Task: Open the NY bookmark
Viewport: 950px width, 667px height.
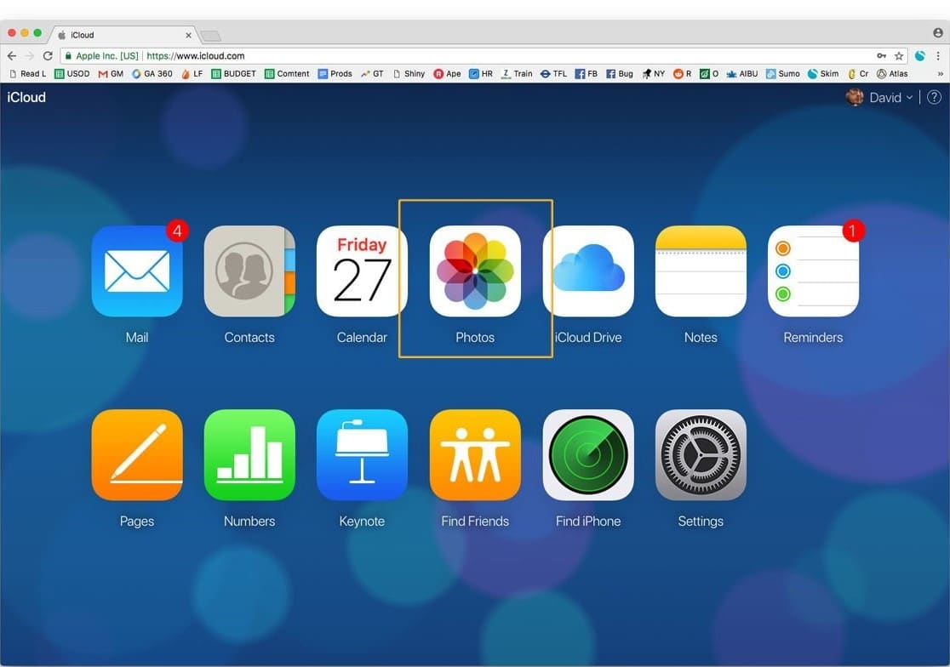Action: [654, 74]
